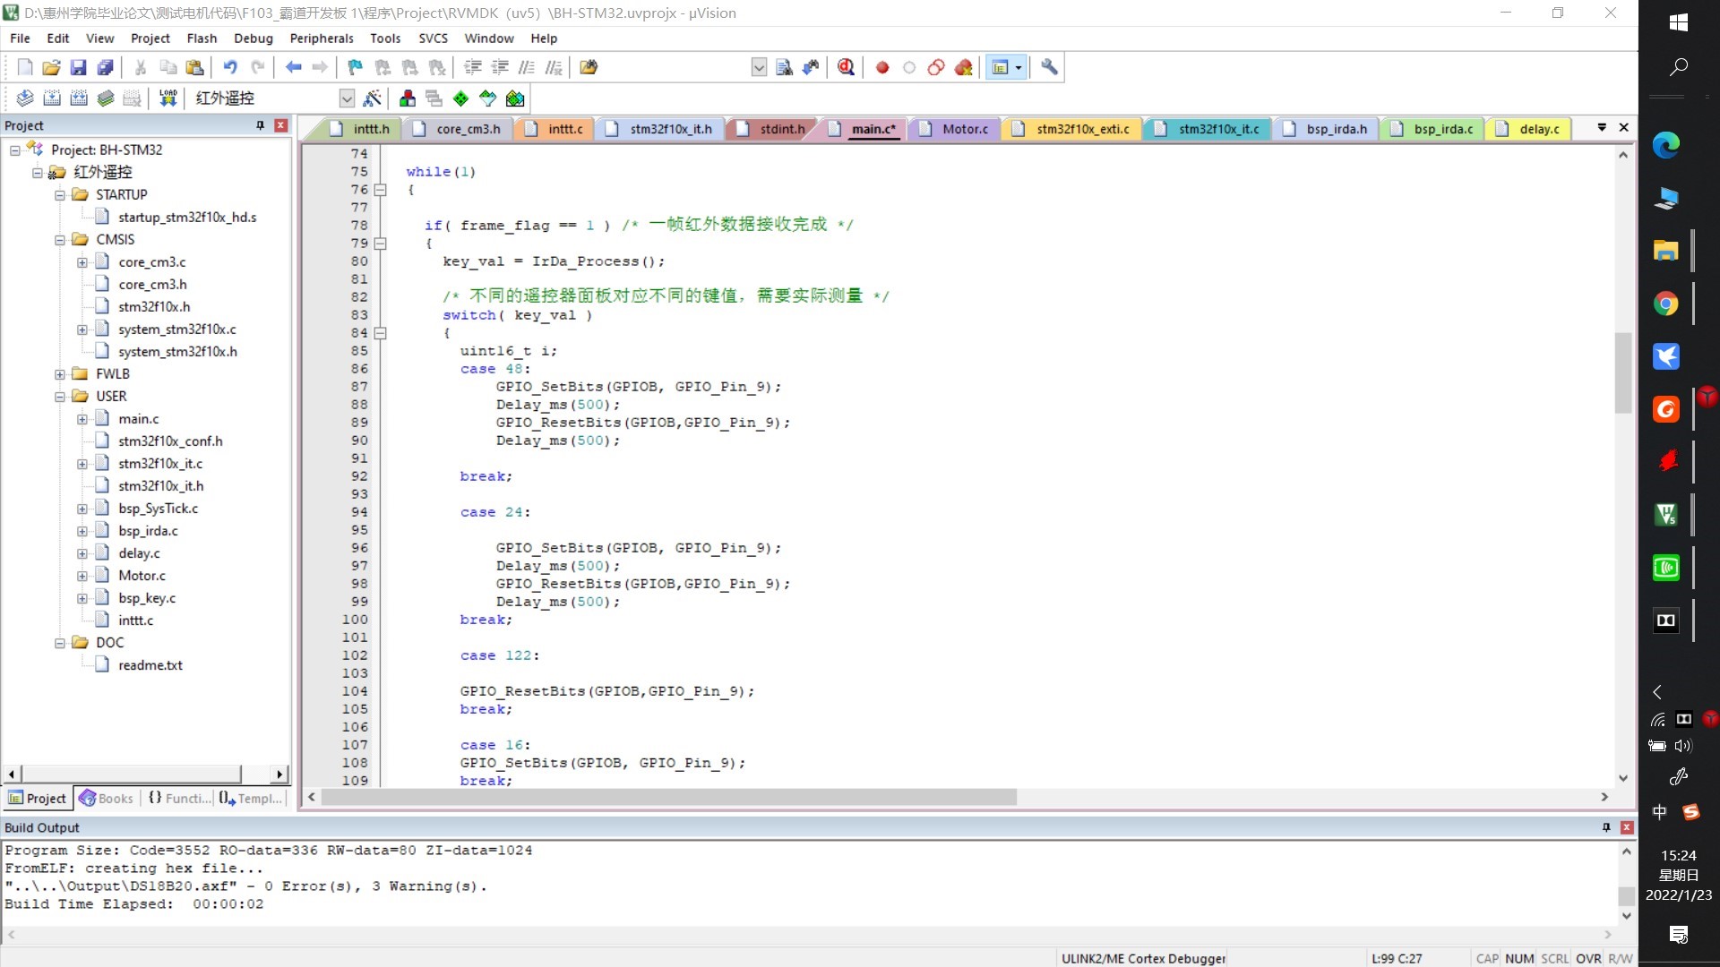Open the find text combo box dropdown

(759, 67)
